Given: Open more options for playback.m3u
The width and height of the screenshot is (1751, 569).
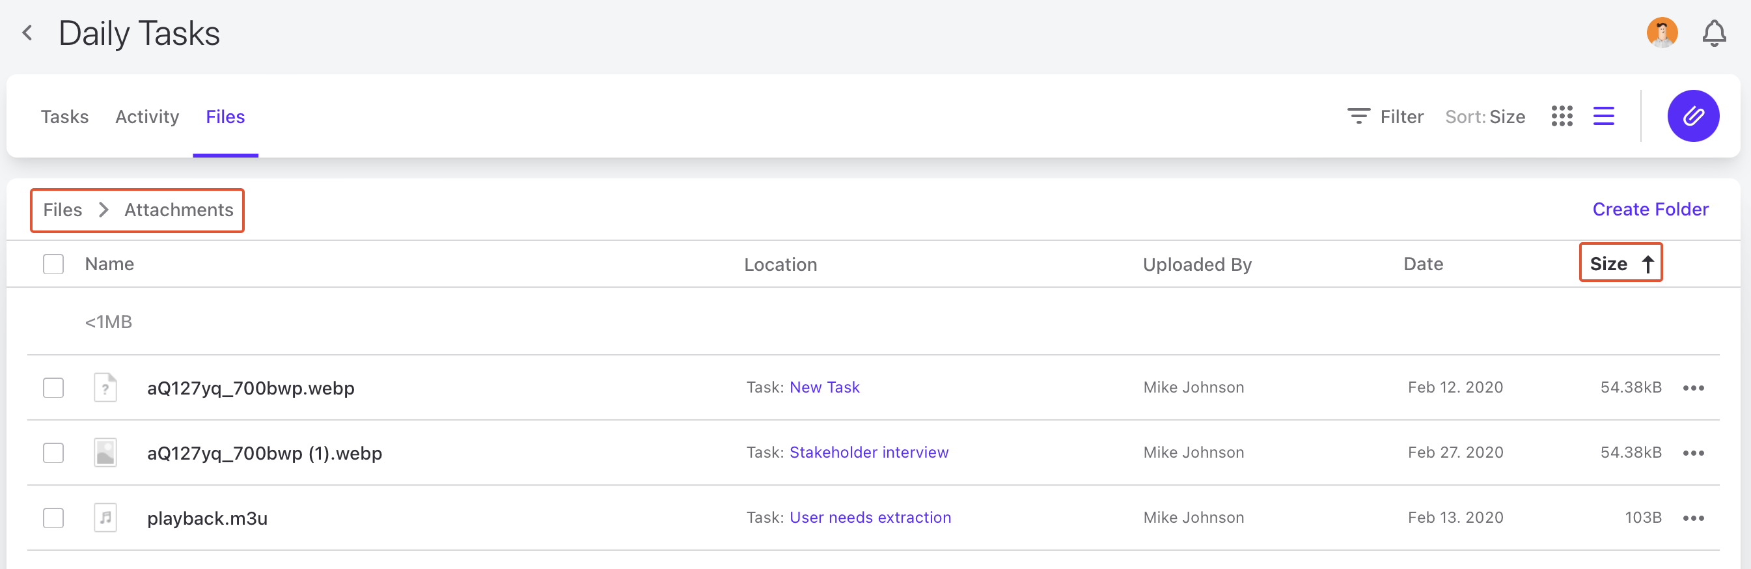Looking at the screenshot, I should [1693, 519].
